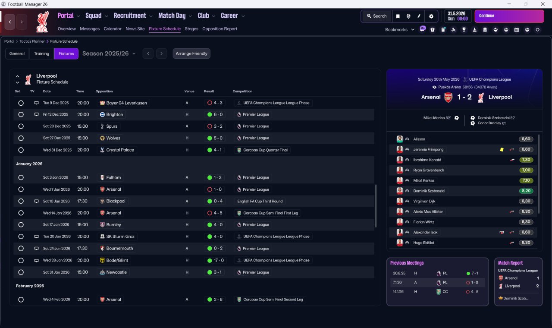The image size is (552, 328).
Task: Select the Newcastle fixture radio button
Action: [21, 272]
